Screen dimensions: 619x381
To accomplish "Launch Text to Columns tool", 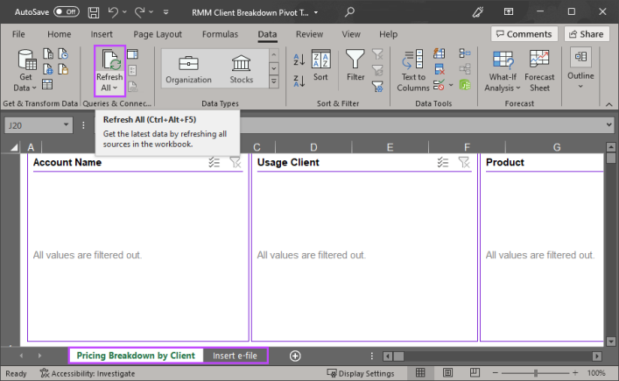I will pyautogui.click(x=412, y=70).
